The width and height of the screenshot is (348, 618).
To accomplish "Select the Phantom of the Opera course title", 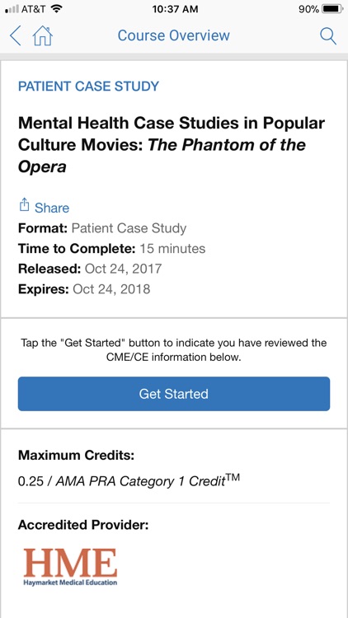I will pyautogui.click(x=172, y=145).
